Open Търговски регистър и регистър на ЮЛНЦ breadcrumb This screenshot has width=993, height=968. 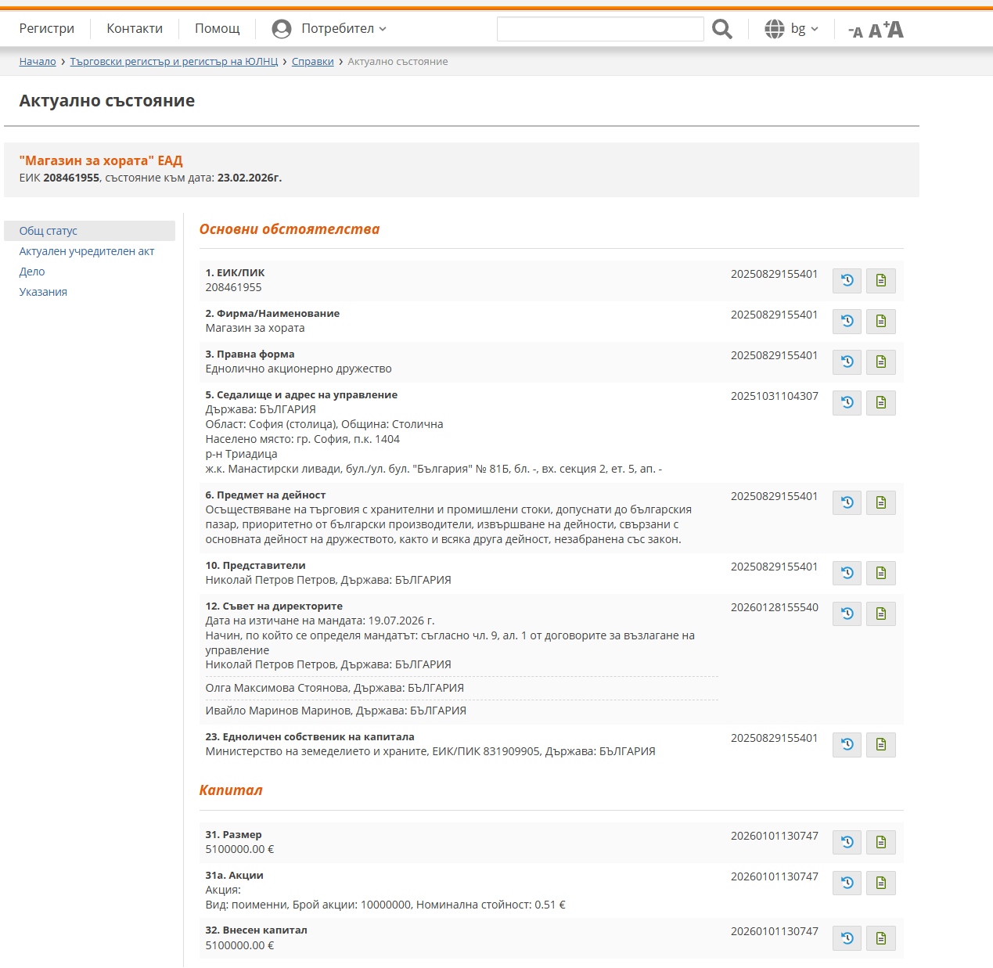point(174,62)
